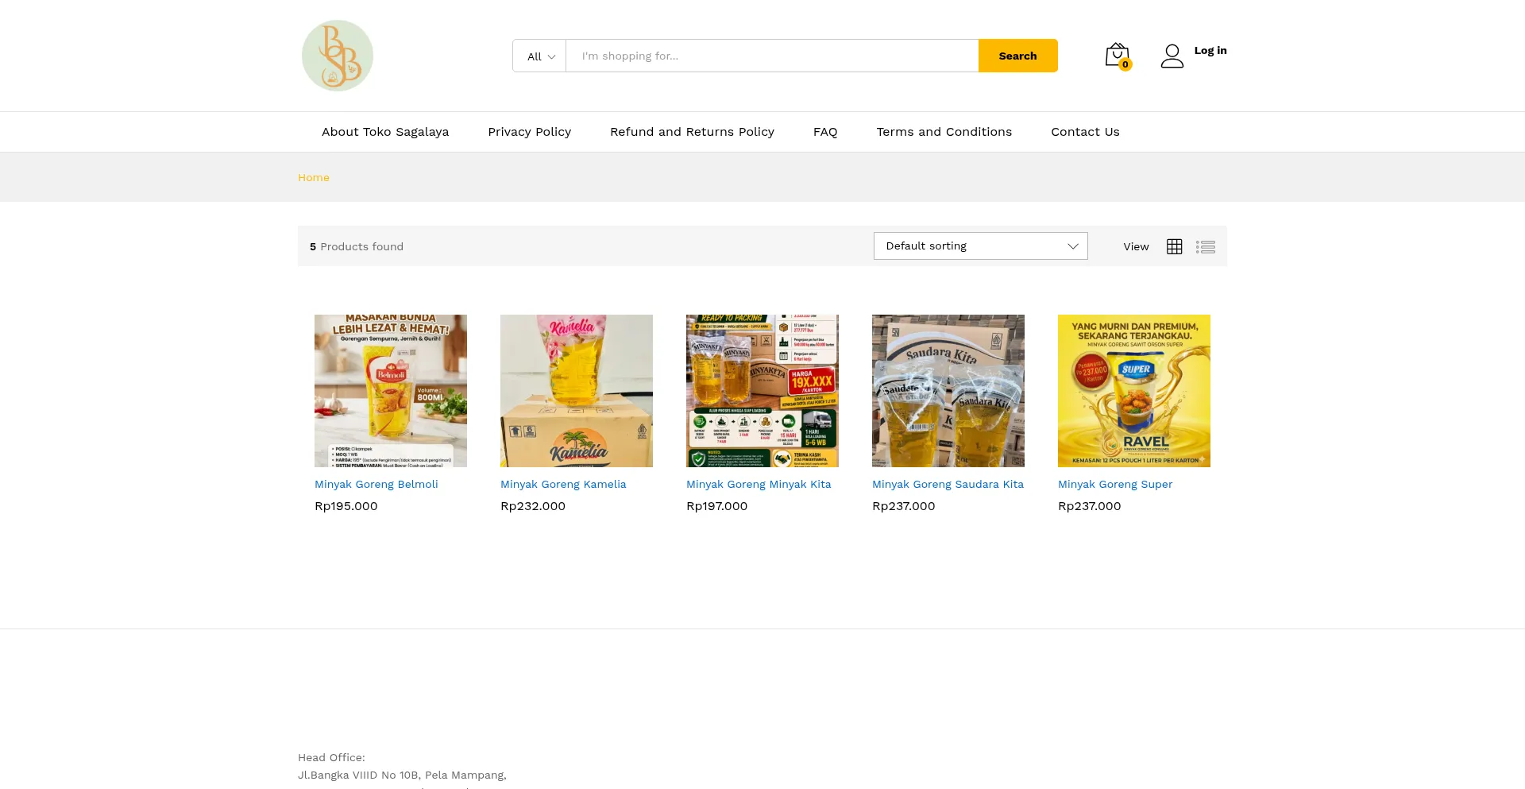
Task: Click the Jl.Bangka VIIID address line
Action: tap(402, 775)
